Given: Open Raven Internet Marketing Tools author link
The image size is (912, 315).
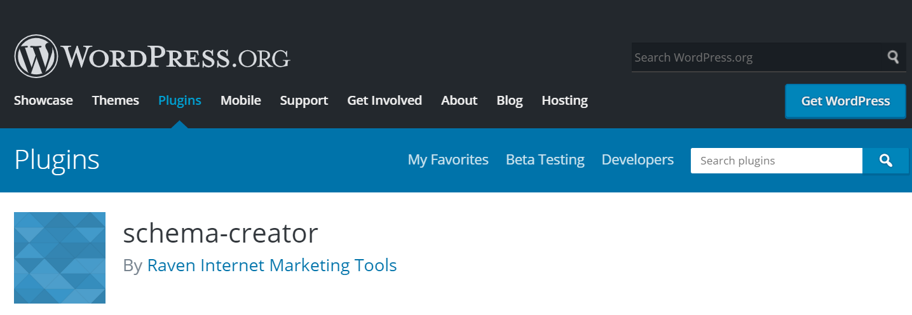Looking at the screenshot, I should click(x=272, y=265).
